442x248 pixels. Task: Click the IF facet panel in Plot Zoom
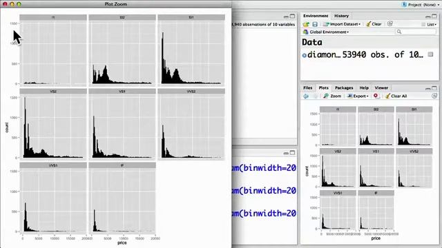[x=122, y=198]
